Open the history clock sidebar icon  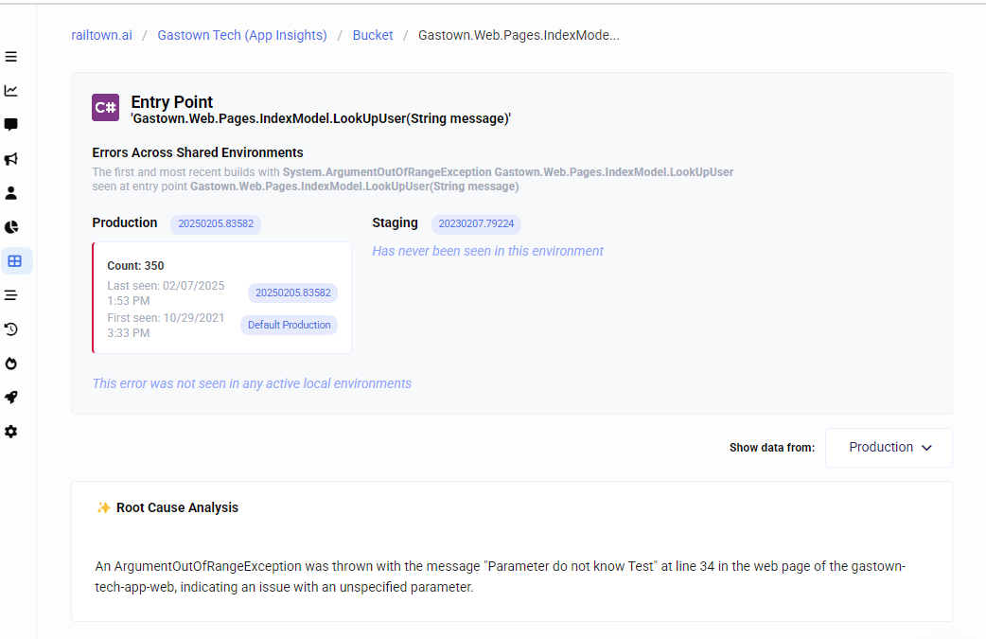[x=11, y=329]
